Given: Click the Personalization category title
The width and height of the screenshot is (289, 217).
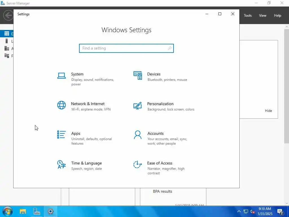Looking at the screenshot, I should click(x=160, y=104).
